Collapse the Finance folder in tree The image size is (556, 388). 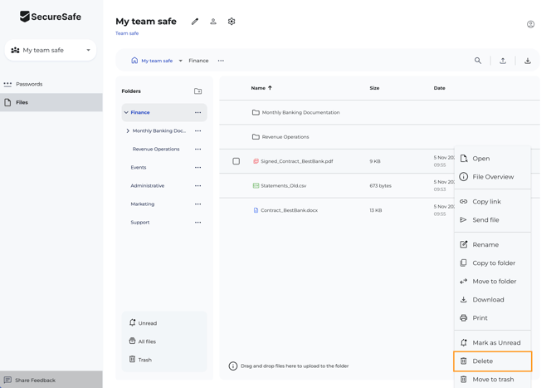(x=126, y=112)
